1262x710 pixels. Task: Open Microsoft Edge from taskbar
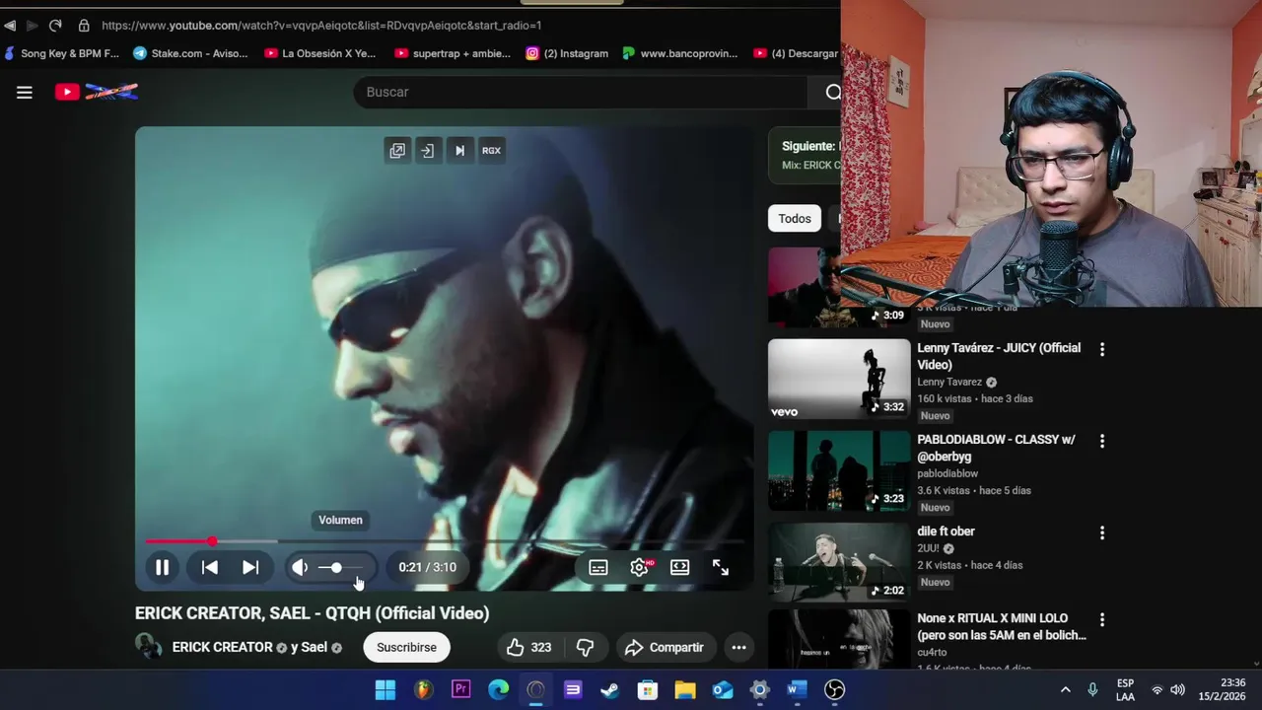click(x=498, y=689)
